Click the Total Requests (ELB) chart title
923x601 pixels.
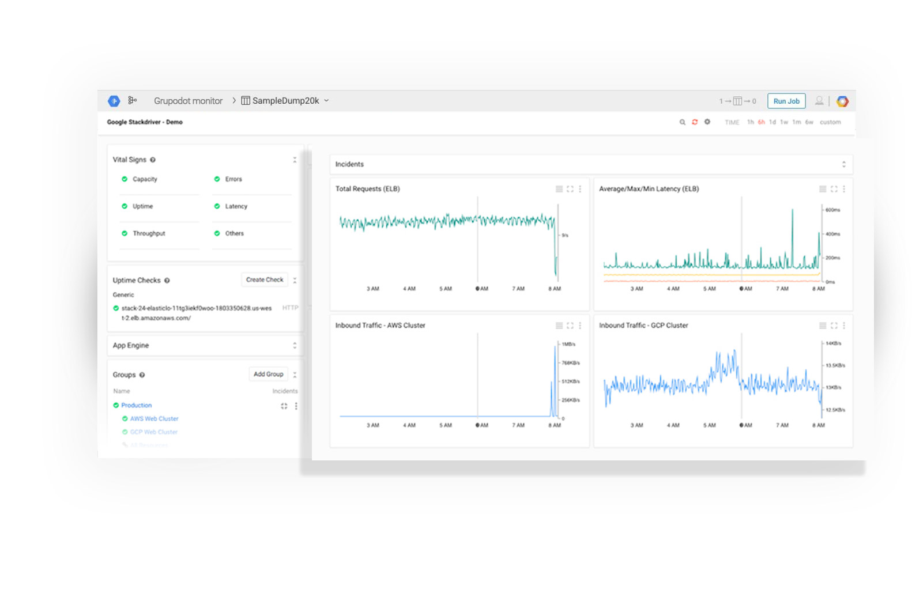click(x=368, y=189)
